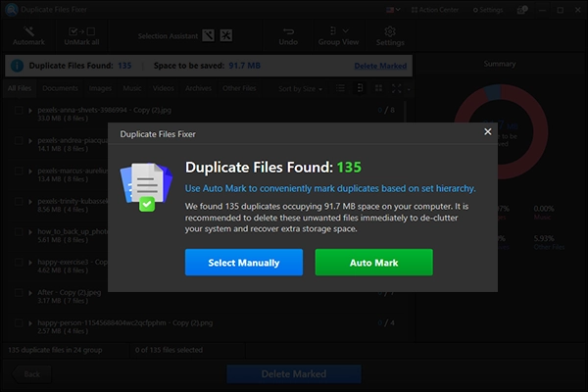This screenshot has height=392, width=588.
Task: Click the 91.7 MB space saved value
Action: coord(244,66)
